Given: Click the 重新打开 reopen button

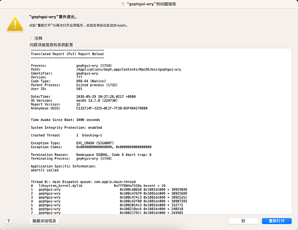Looking at the screenshot, I should coord(276,221).
